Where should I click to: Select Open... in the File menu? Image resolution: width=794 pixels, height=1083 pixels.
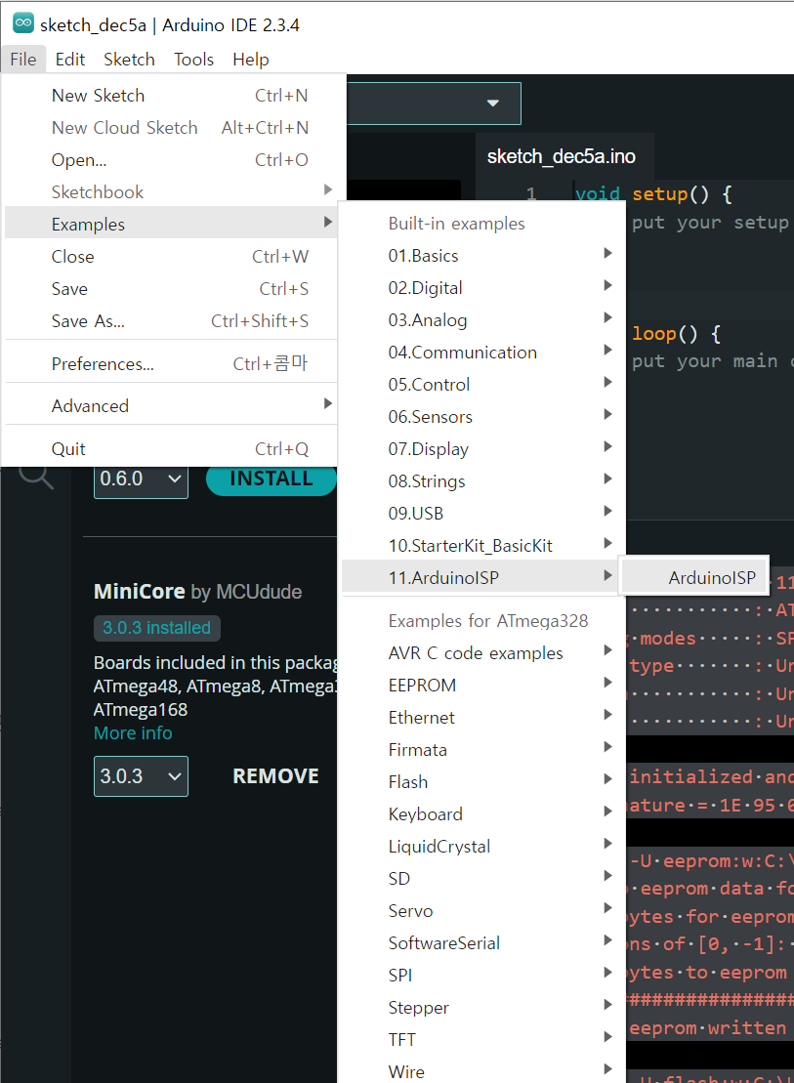tap(171, 159)
